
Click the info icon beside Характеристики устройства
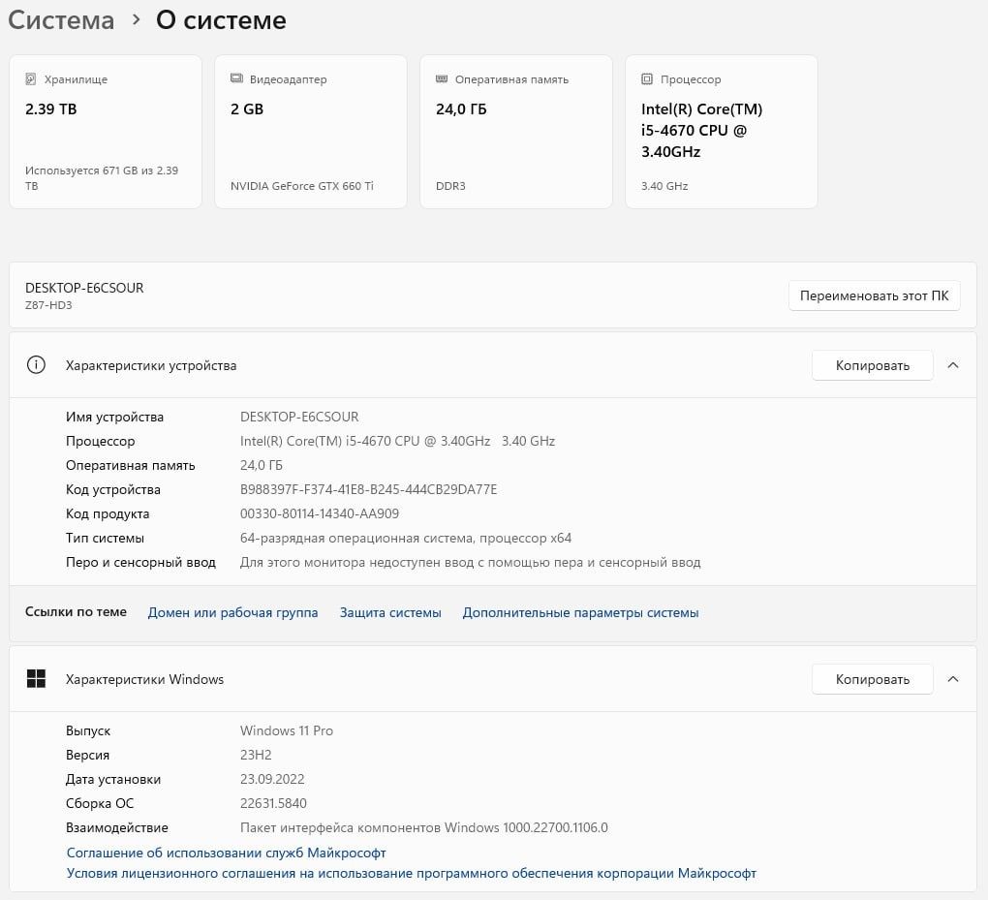(36, 365)
